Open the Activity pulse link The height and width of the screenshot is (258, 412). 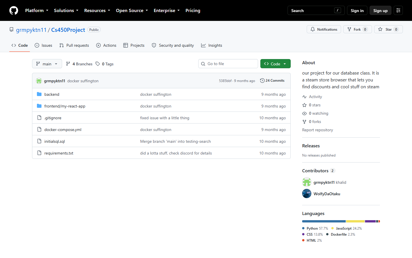click(x=312, y=97)
